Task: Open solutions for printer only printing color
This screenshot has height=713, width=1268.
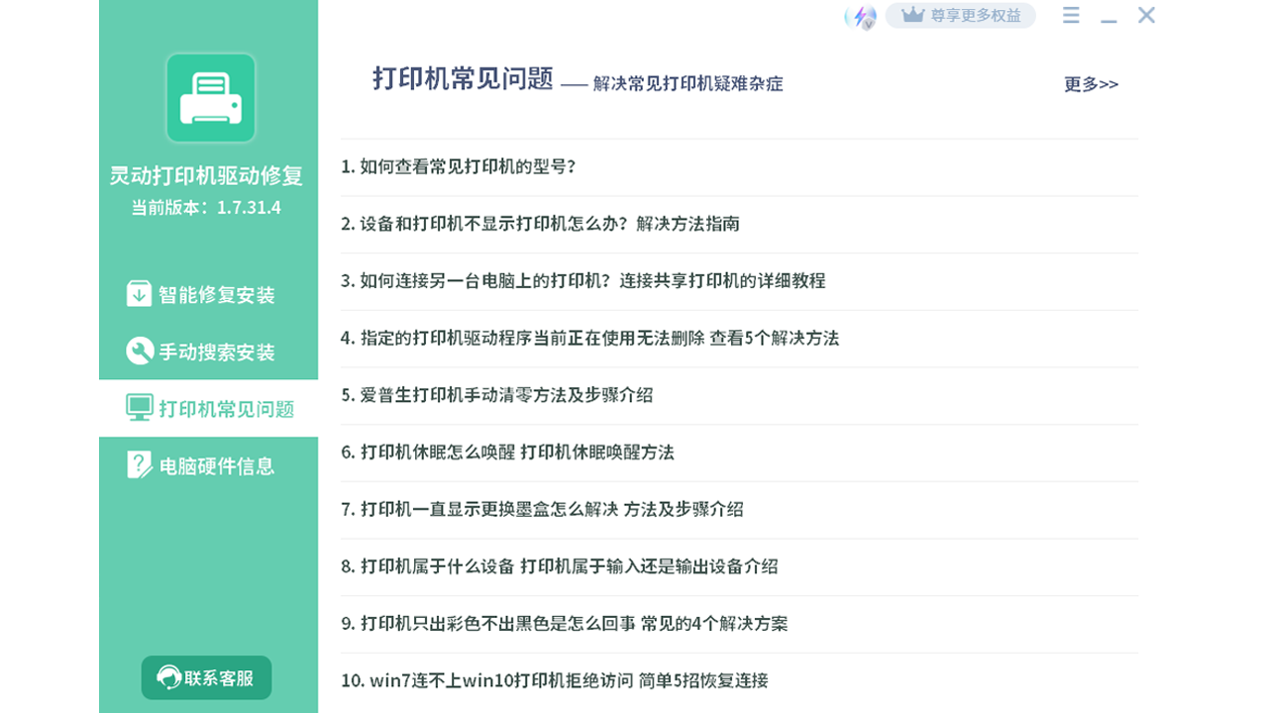Action: point(559,624)
